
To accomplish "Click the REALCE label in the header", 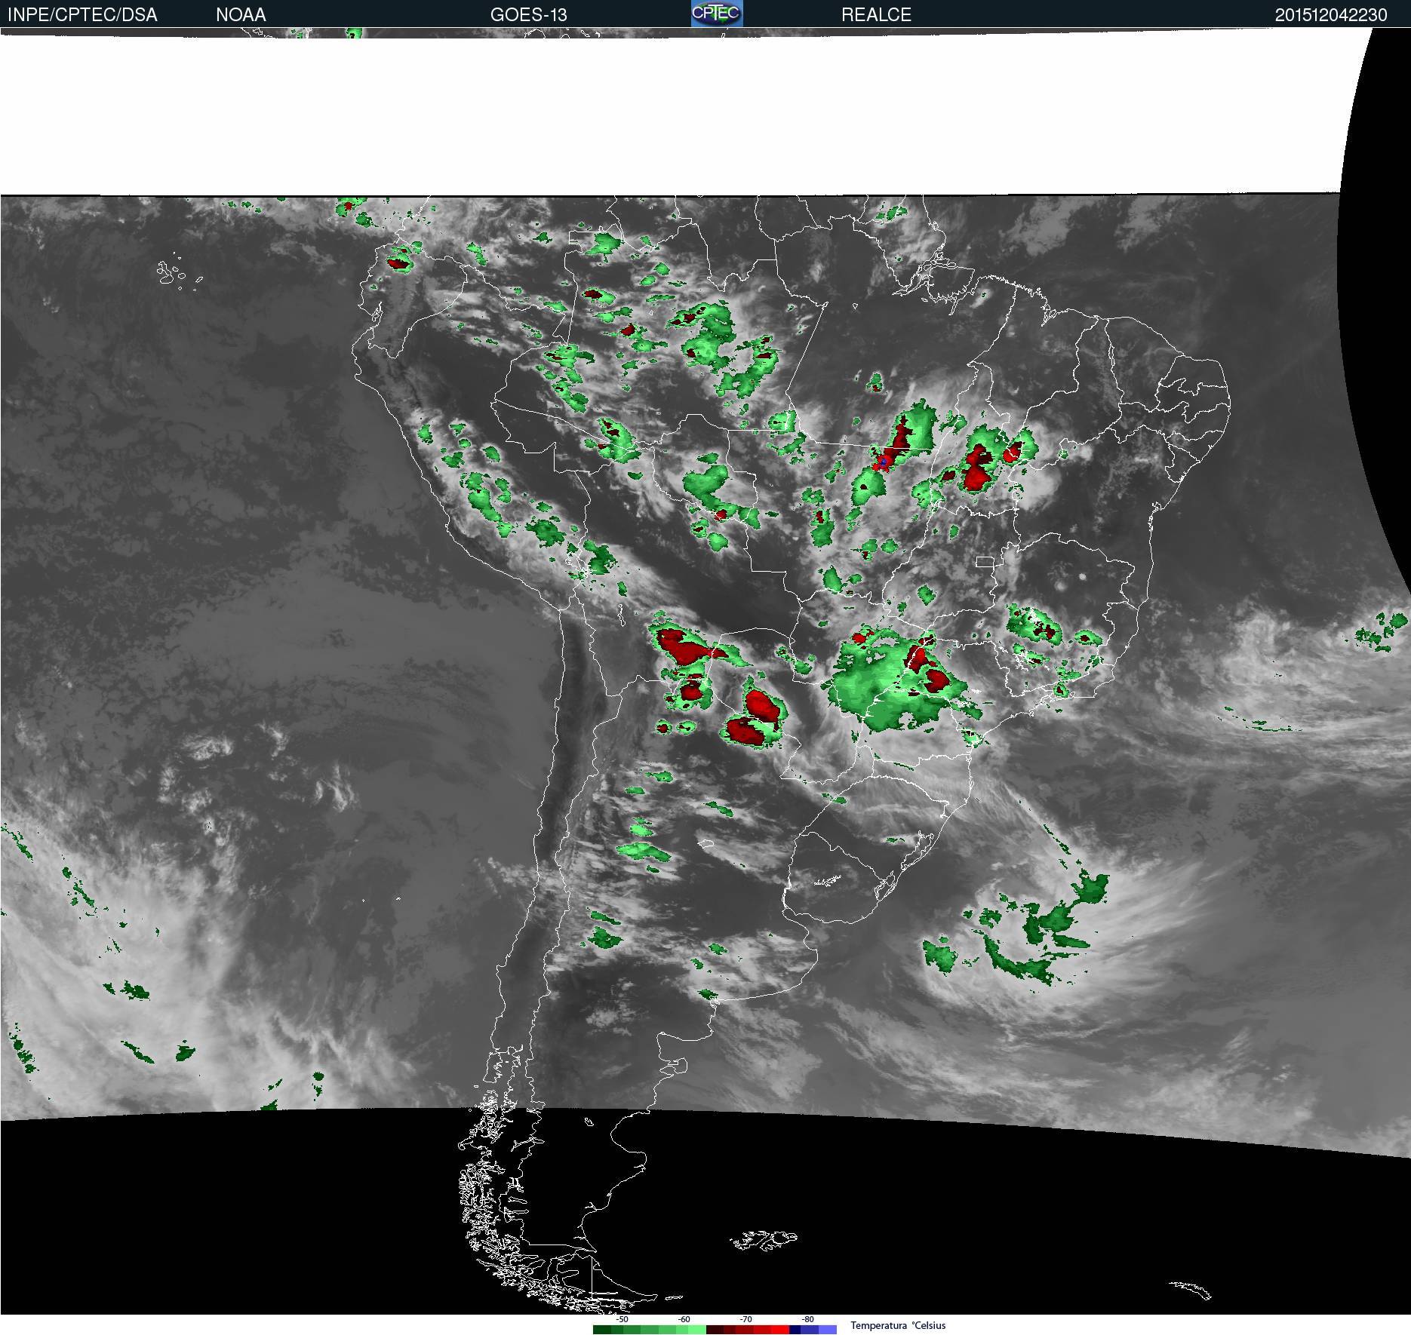I will pos(876,15).
